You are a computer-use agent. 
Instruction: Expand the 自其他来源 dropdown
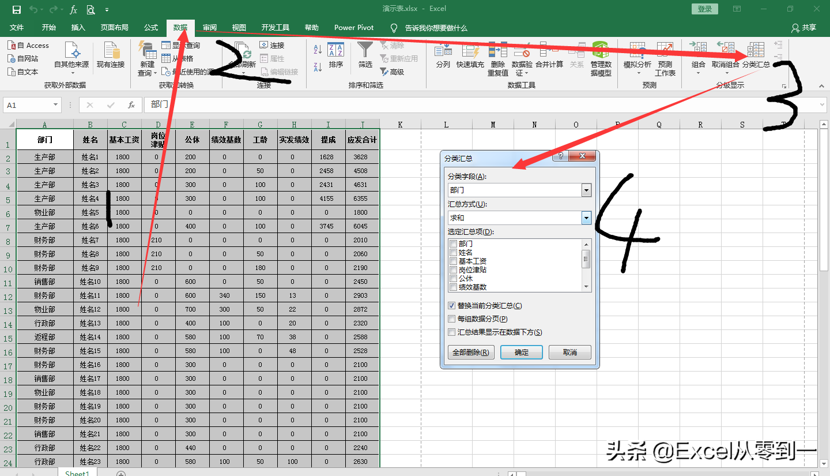pos(71,73)
